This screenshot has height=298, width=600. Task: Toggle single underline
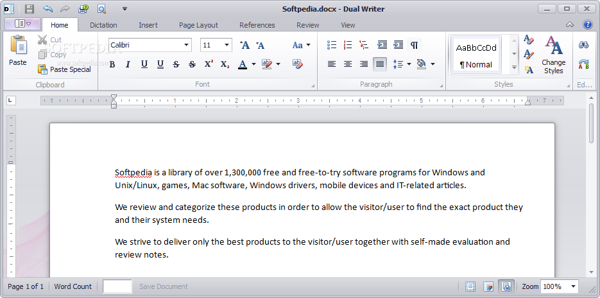[144, 64]
